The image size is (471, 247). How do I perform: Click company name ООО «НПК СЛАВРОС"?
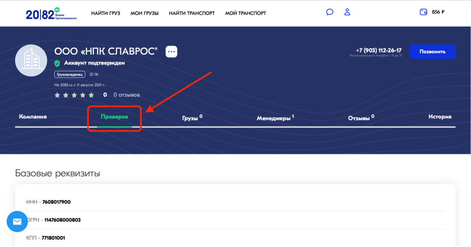[x=106, y=51]
